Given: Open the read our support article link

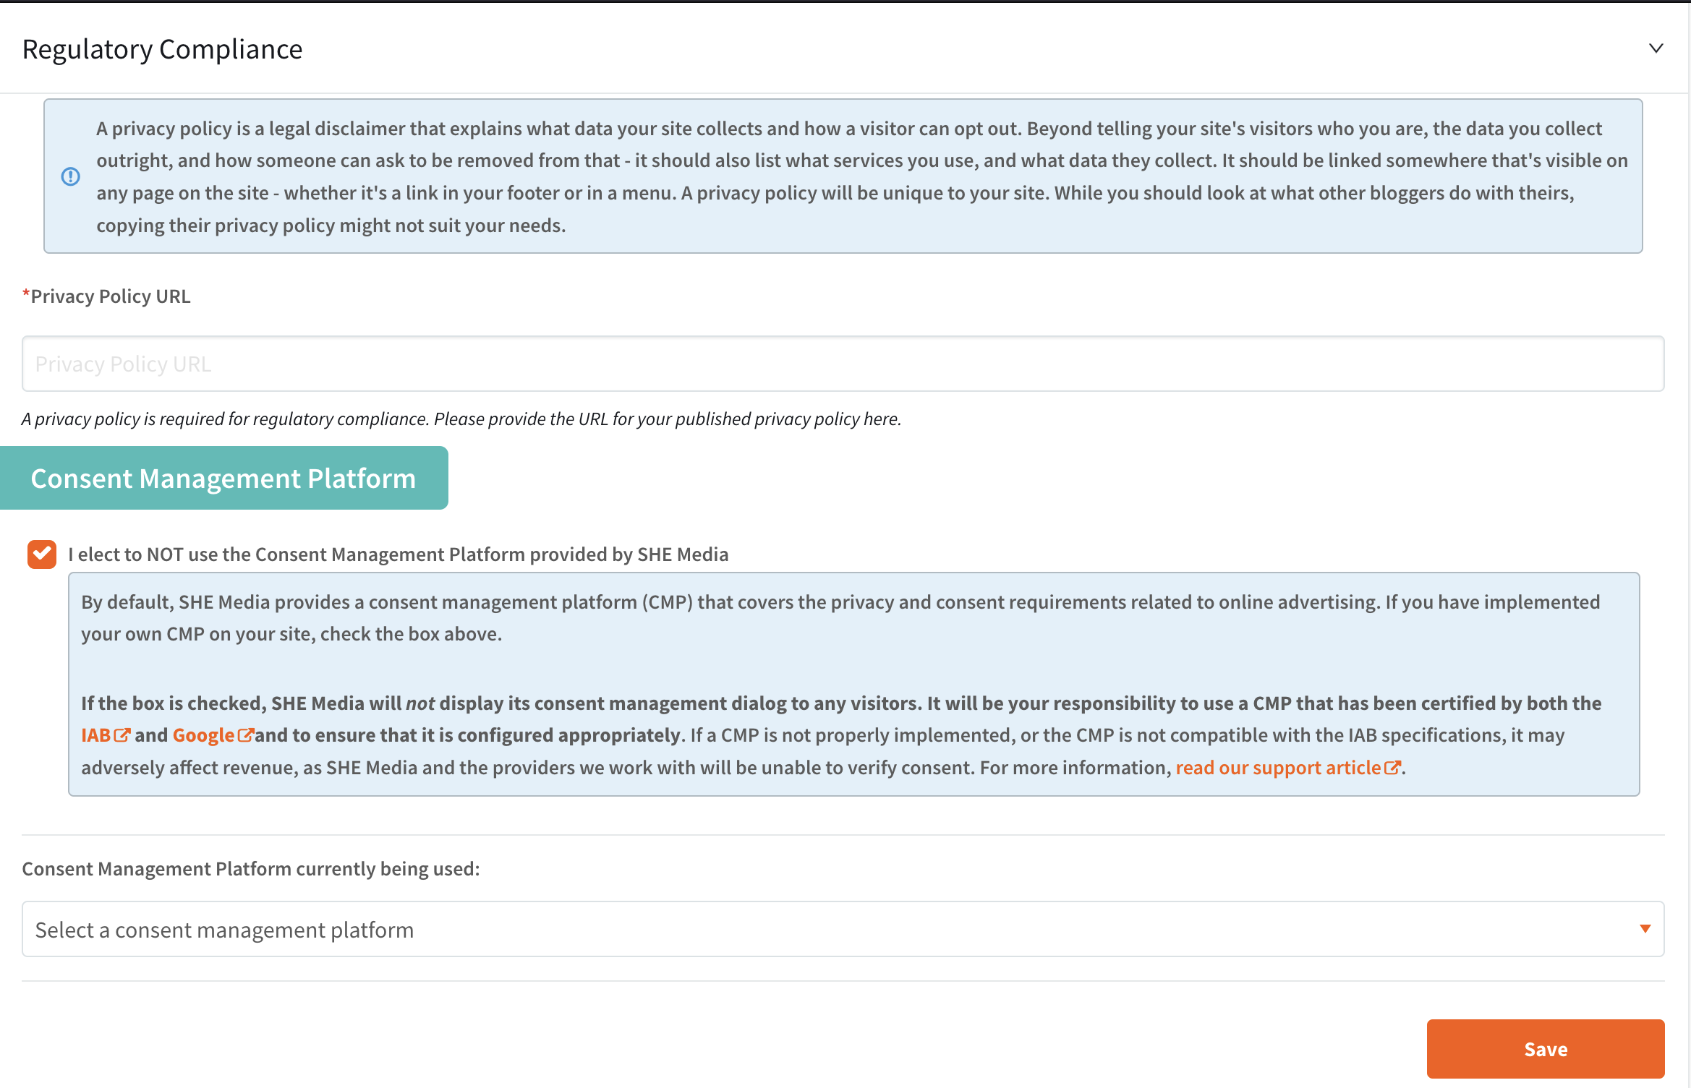Looking at the screenshot, I should click(x=1288, y=768).
